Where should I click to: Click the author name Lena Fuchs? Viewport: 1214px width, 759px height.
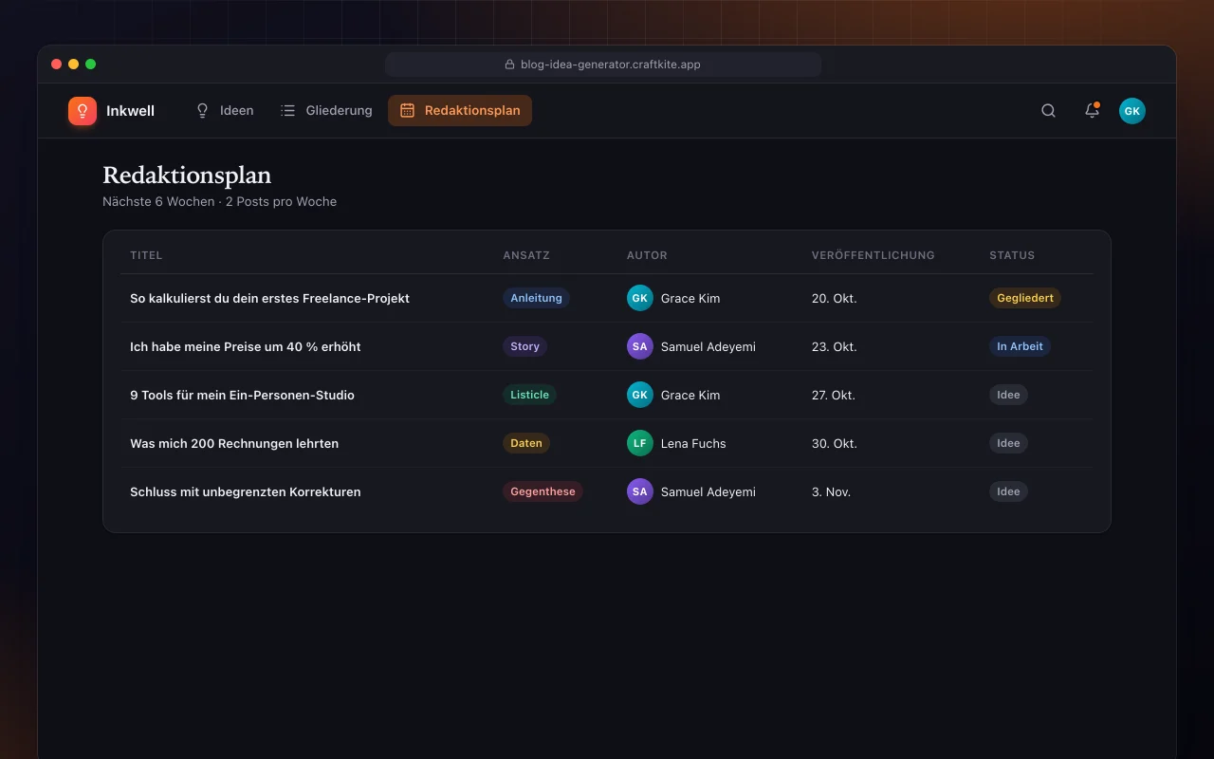[x=693, y=443]
